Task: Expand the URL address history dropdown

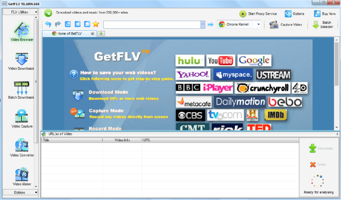Action: pos(203,24)
